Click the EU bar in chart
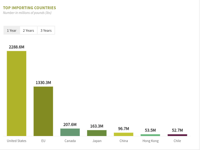 tap(43, 111)
